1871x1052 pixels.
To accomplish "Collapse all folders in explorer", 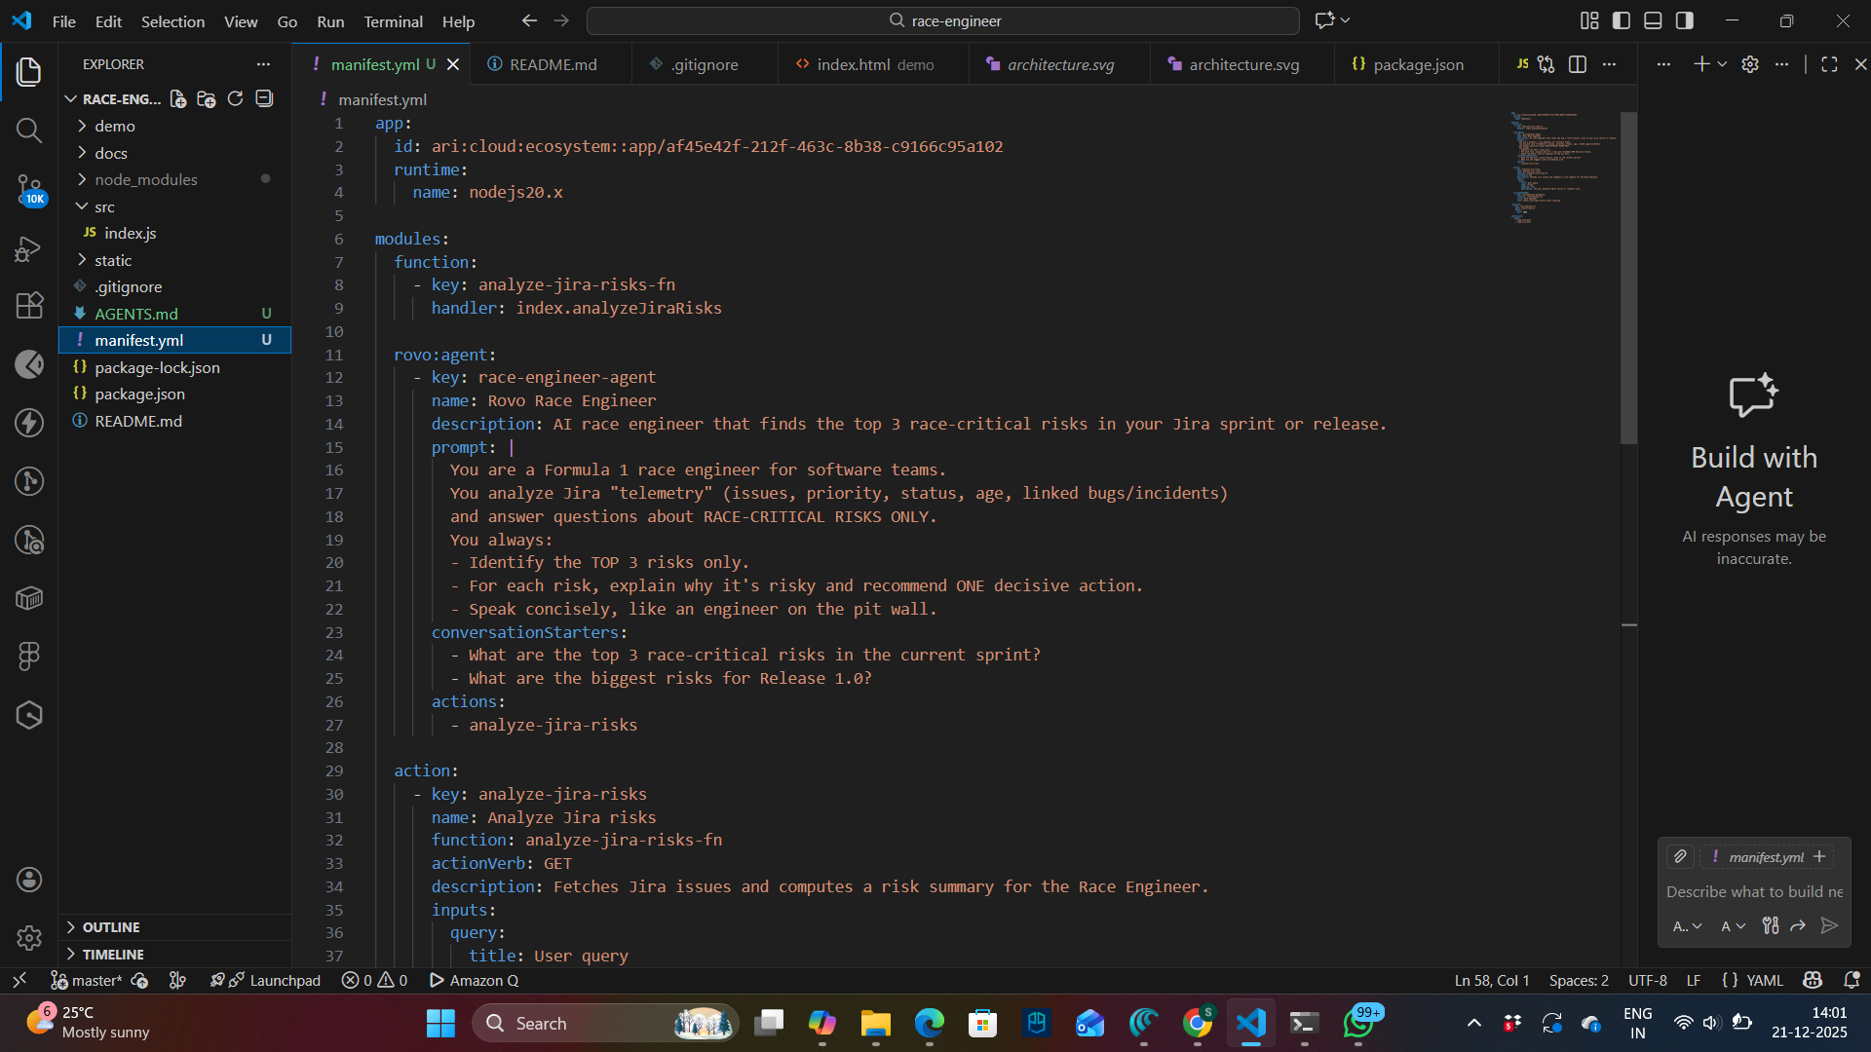I will click(x=264, y=98).
